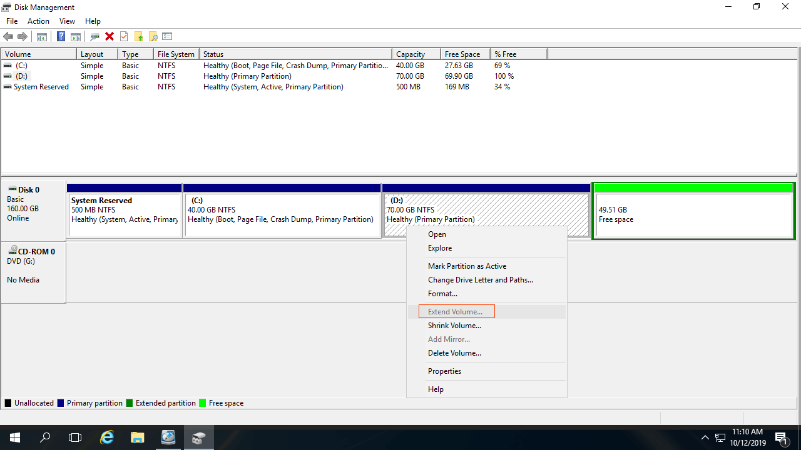Click the red X delete toolbar icon
Viewport: 801px width, 450px height.
[110, 36]
